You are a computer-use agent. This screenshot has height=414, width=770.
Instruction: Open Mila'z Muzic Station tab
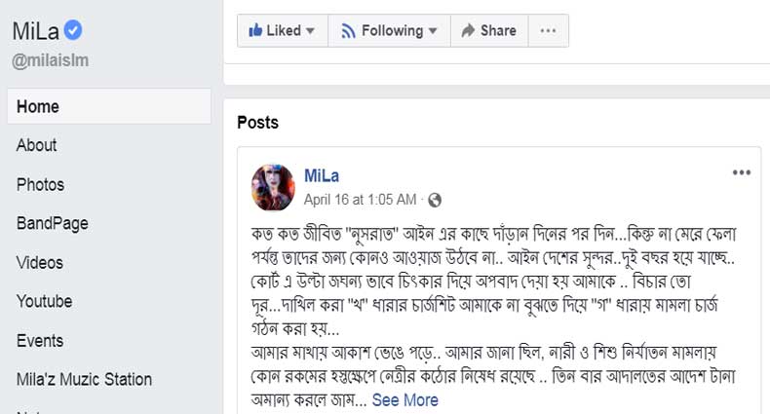pos(84,379)
